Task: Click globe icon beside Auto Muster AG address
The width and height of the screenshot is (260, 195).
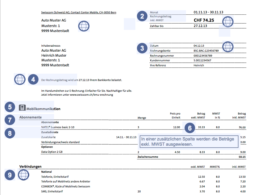Action: 84,26
